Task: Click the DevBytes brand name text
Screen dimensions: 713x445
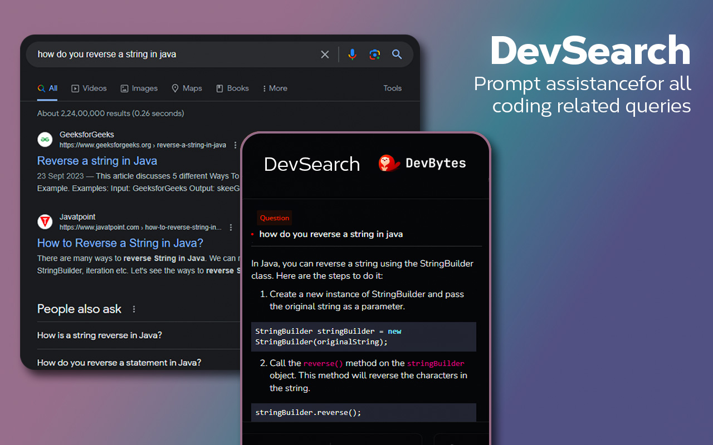Action: pos(436,163)
